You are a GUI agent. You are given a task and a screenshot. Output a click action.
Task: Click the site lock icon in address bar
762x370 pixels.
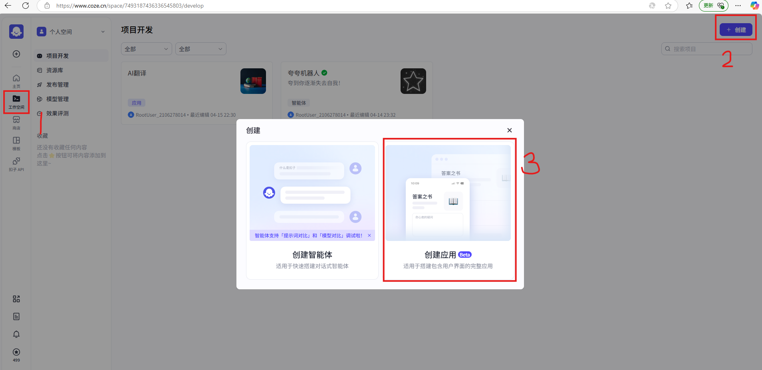pos(47,6)
